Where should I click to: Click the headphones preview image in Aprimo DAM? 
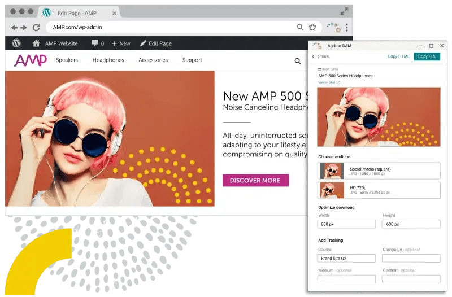pos(379,117)
